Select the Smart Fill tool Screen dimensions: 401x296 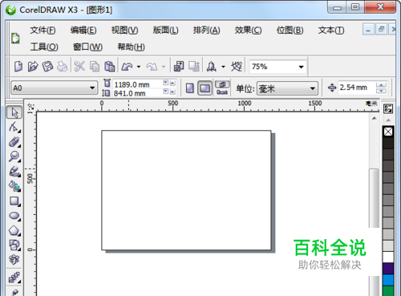tap(14, 186)
